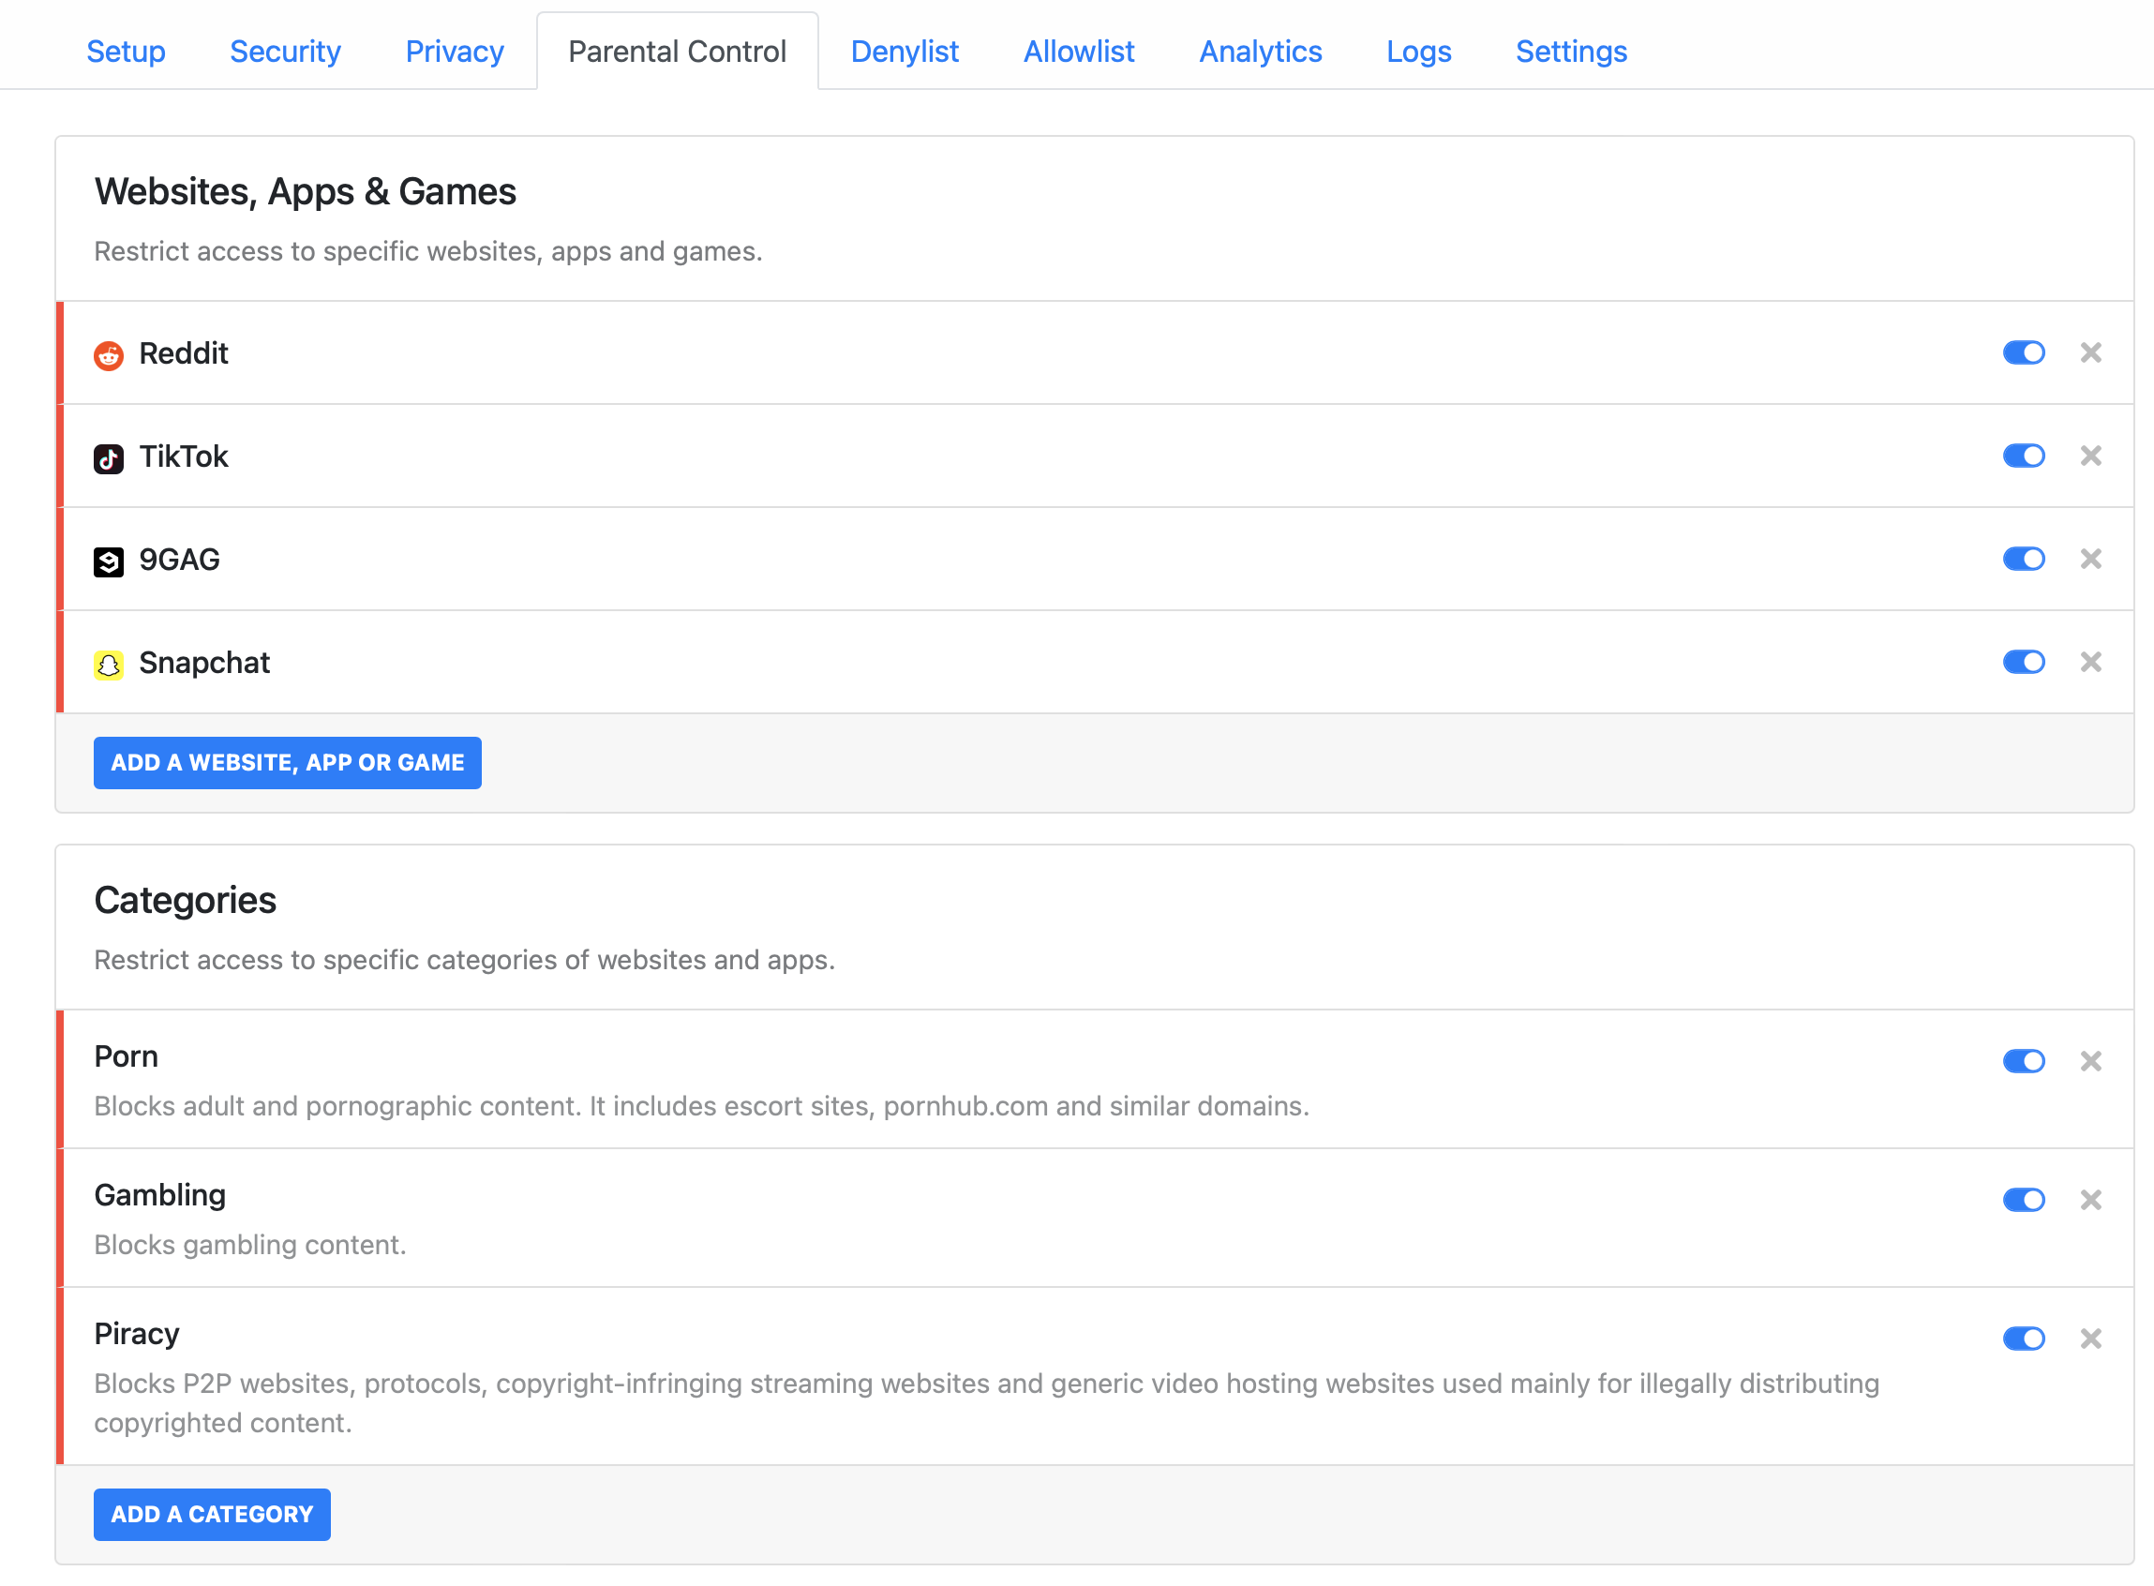Click the Porn category title
2154x1586 pixels.
tap(126, 1056)
